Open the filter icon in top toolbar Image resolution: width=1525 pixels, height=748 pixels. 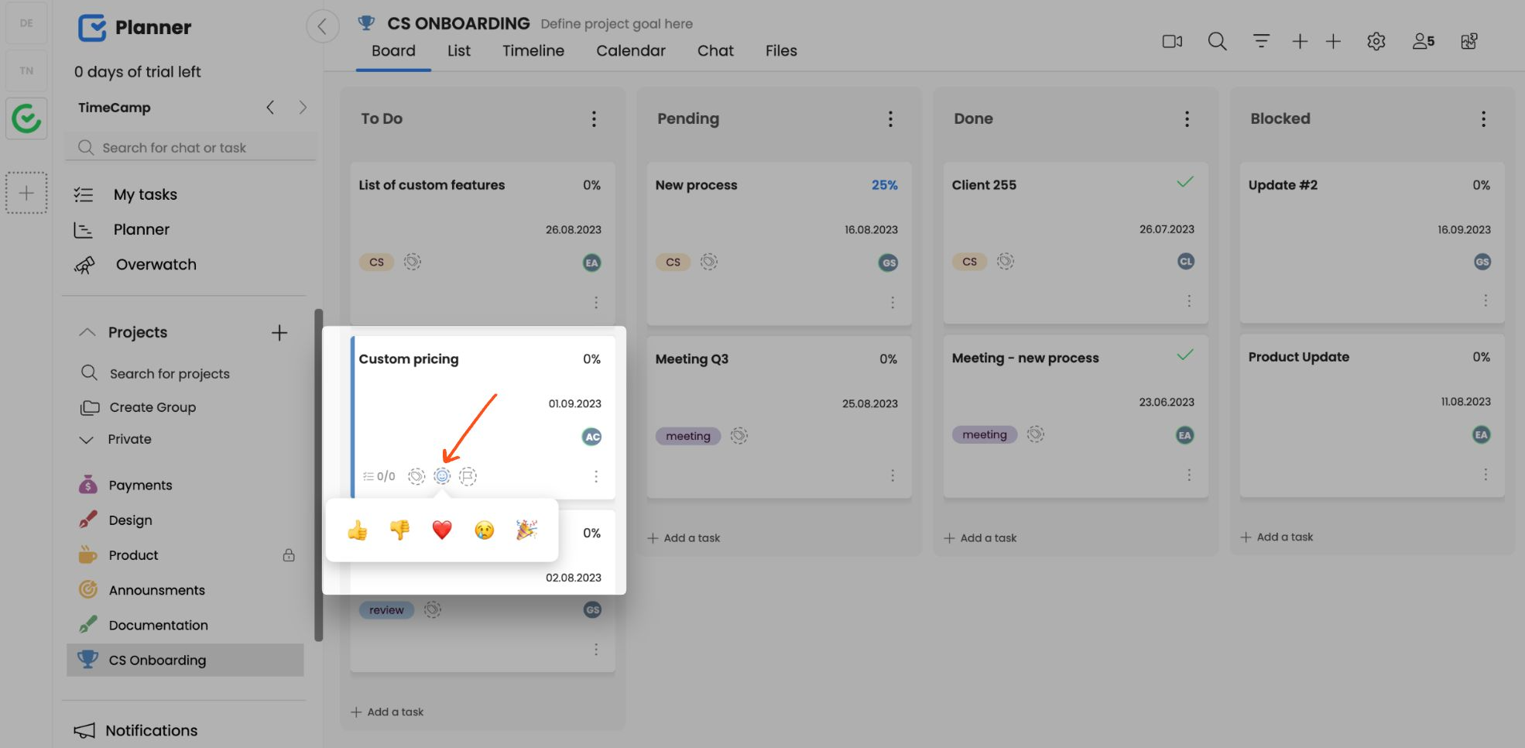click(1261, 41)
